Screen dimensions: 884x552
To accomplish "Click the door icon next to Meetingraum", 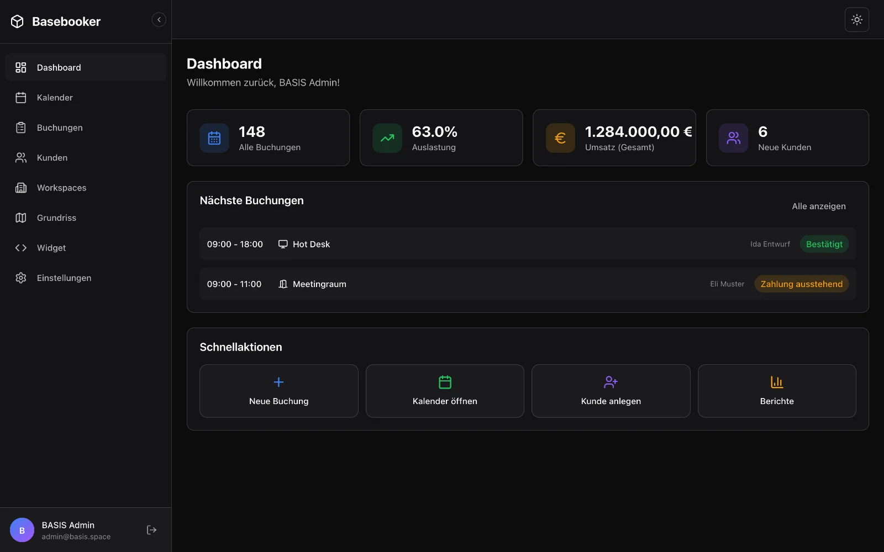I will point(283,284).
